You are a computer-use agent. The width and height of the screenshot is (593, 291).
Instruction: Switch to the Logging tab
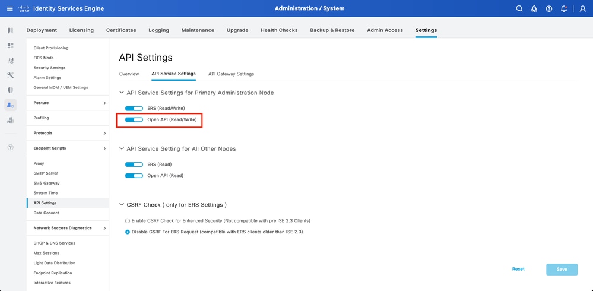click(x=159, y=30)
